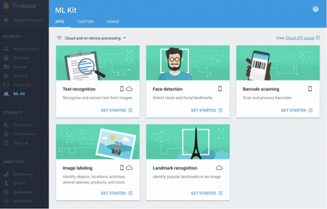
Task: Click Get Started for Barcode scanning
Action: coord(297,111)
